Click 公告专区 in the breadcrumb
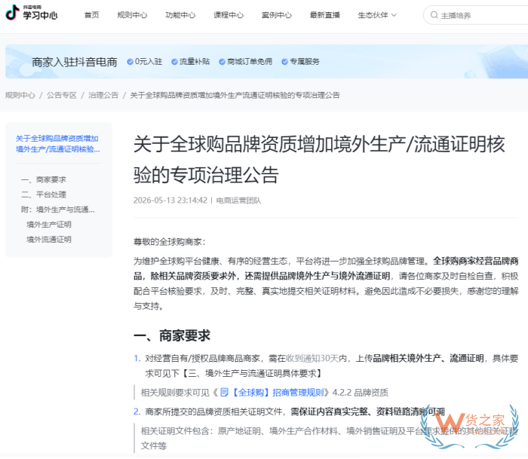The height and width of the screenshot is (459, 528). [62, 95]
